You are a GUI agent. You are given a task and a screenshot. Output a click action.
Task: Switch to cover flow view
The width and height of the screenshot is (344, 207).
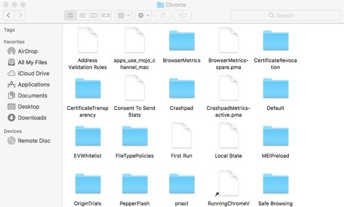[x=105, y=15]
